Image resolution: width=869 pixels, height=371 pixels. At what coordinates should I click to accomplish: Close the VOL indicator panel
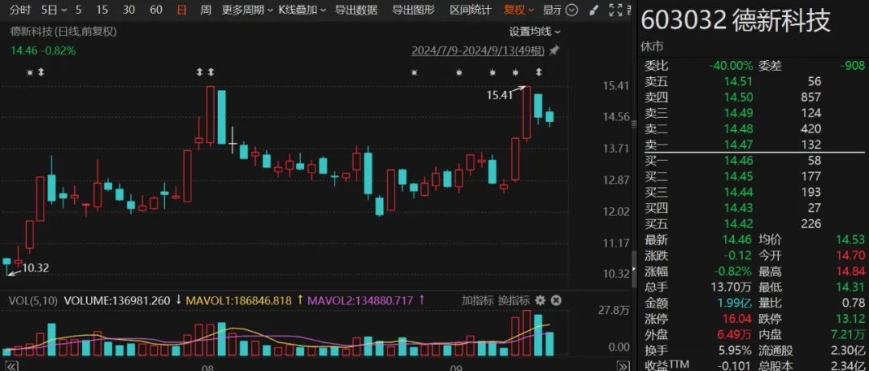coord(556,300)
